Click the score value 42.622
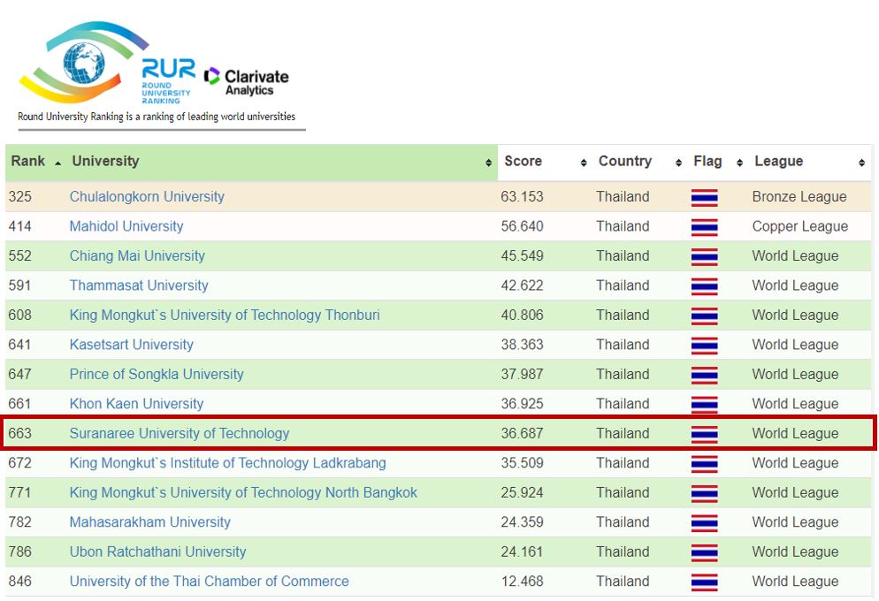The width and height of the screenshot is (879, 601). (x=522, y=285)
